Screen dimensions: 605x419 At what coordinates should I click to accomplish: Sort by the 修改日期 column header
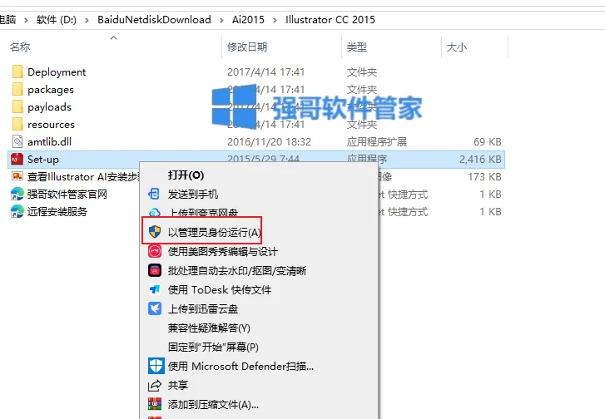point(247,47)
